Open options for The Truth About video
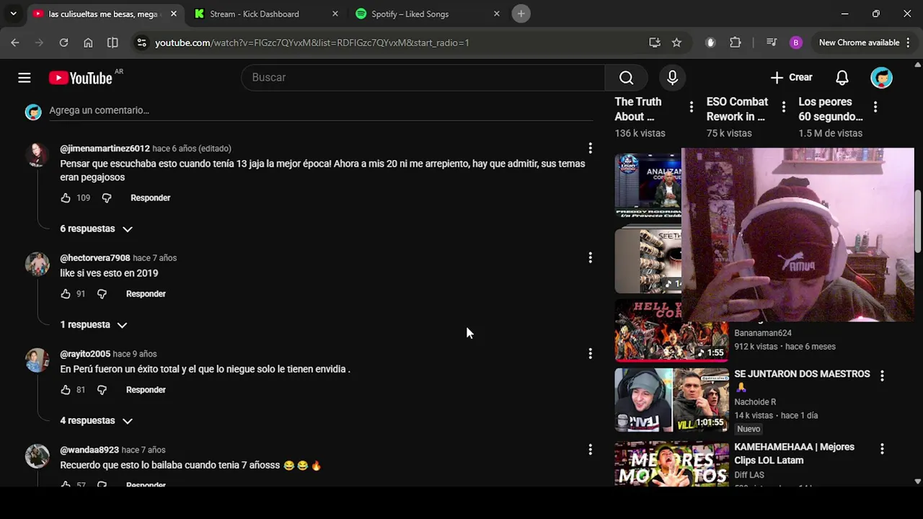Screen dimensions: 923x519 [x=692, y=107]
